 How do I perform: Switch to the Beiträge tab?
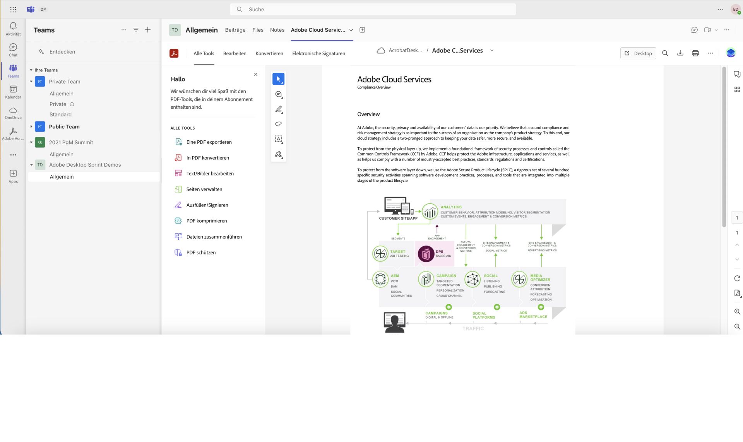[x=235, y=30]
